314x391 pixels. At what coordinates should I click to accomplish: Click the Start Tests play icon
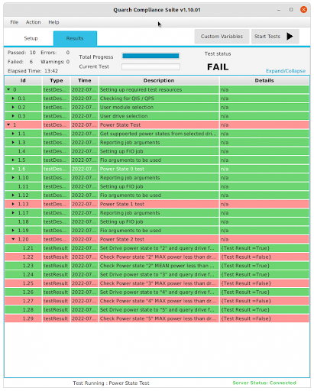(x=290, y=37)
